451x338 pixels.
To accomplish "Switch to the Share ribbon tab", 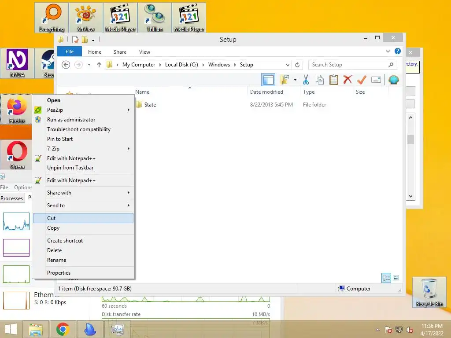I will [x=120, y=52].
